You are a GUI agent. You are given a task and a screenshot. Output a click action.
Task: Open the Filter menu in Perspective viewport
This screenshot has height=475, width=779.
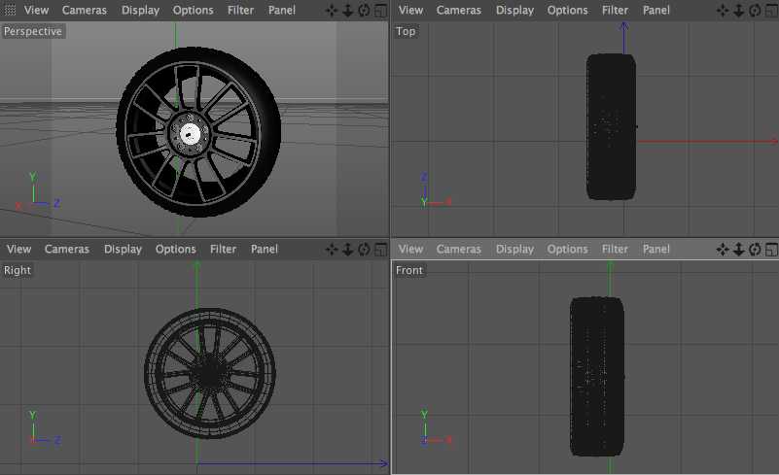pyautogui.click(x=241, y=10)
